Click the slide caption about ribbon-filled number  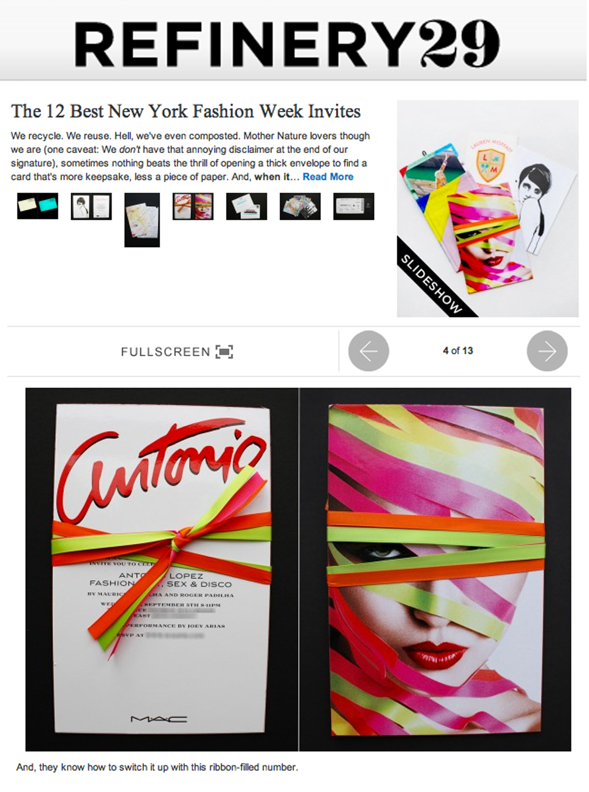click(157, 767)
